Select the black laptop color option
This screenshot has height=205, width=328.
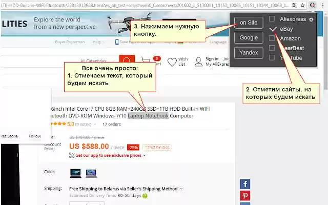point(75,173)
